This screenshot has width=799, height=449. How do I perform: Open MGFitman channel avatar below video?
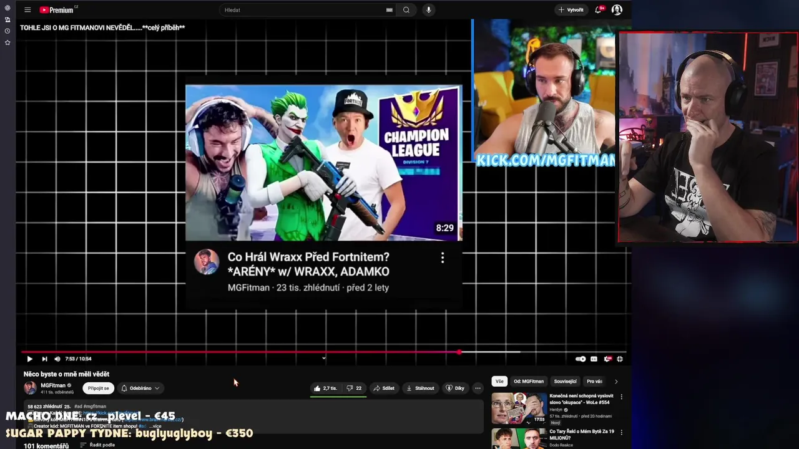(30, 388)
